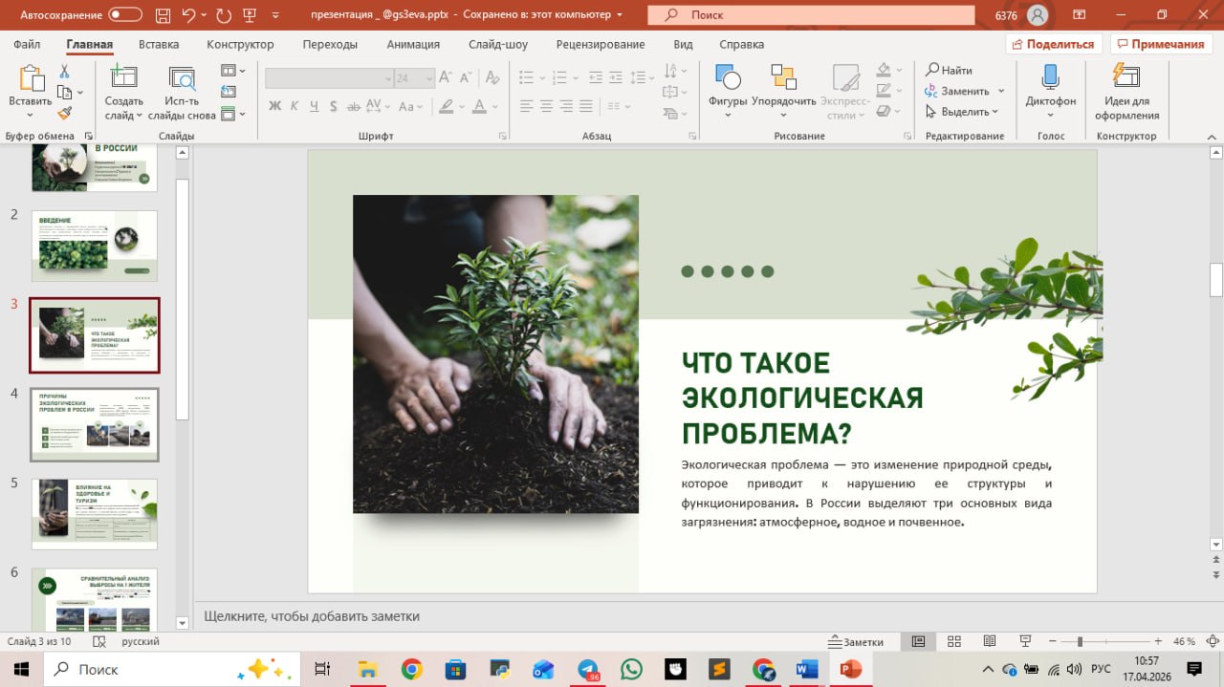Screen dimensions: 1224x687
Task: Click the Undo arrow icon
Action: [188, 14]
